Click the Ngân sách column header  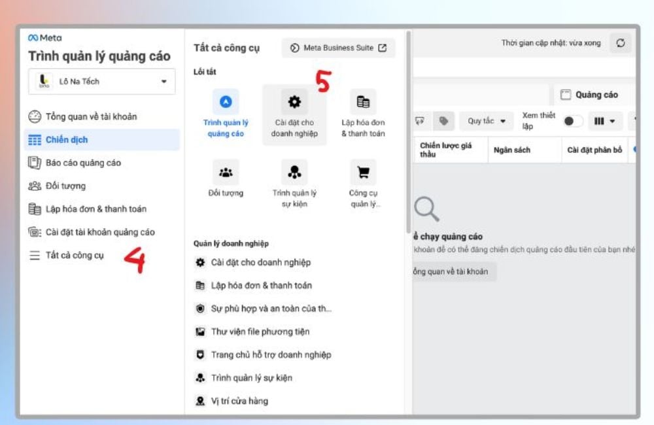click(524, 150)
